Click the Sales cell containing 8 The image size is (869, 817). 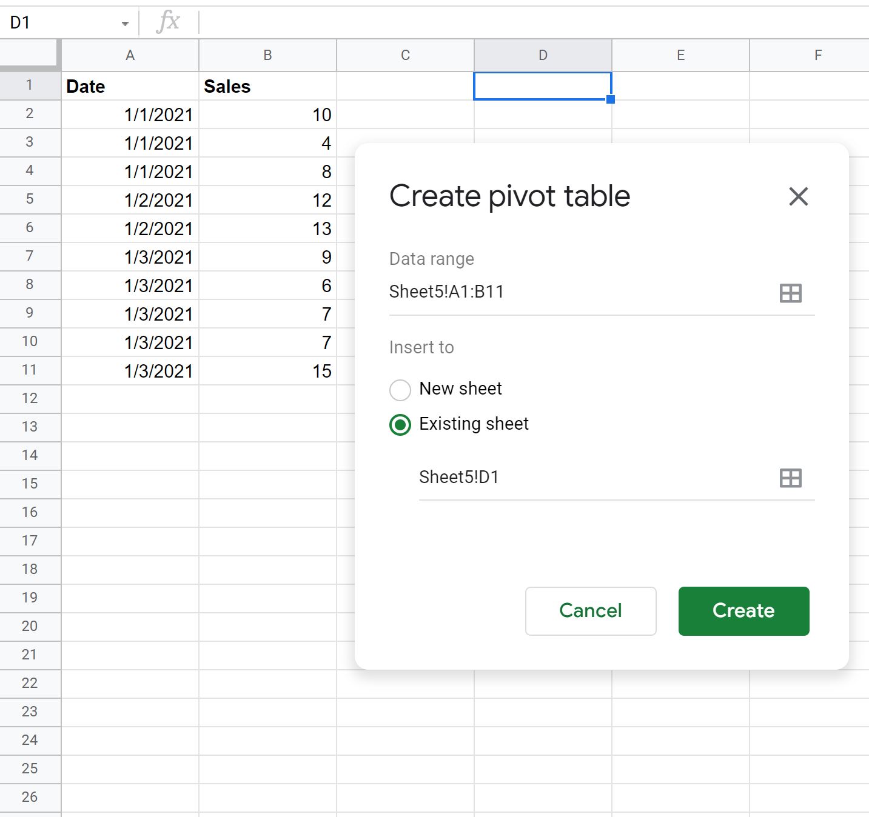[x=267, y=172]
